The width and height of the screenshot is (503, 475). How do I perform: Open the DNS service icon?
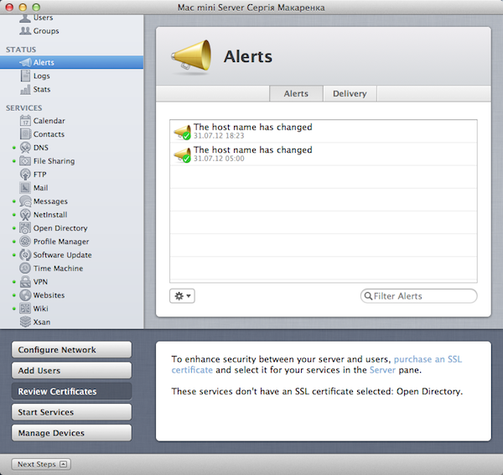25,148
